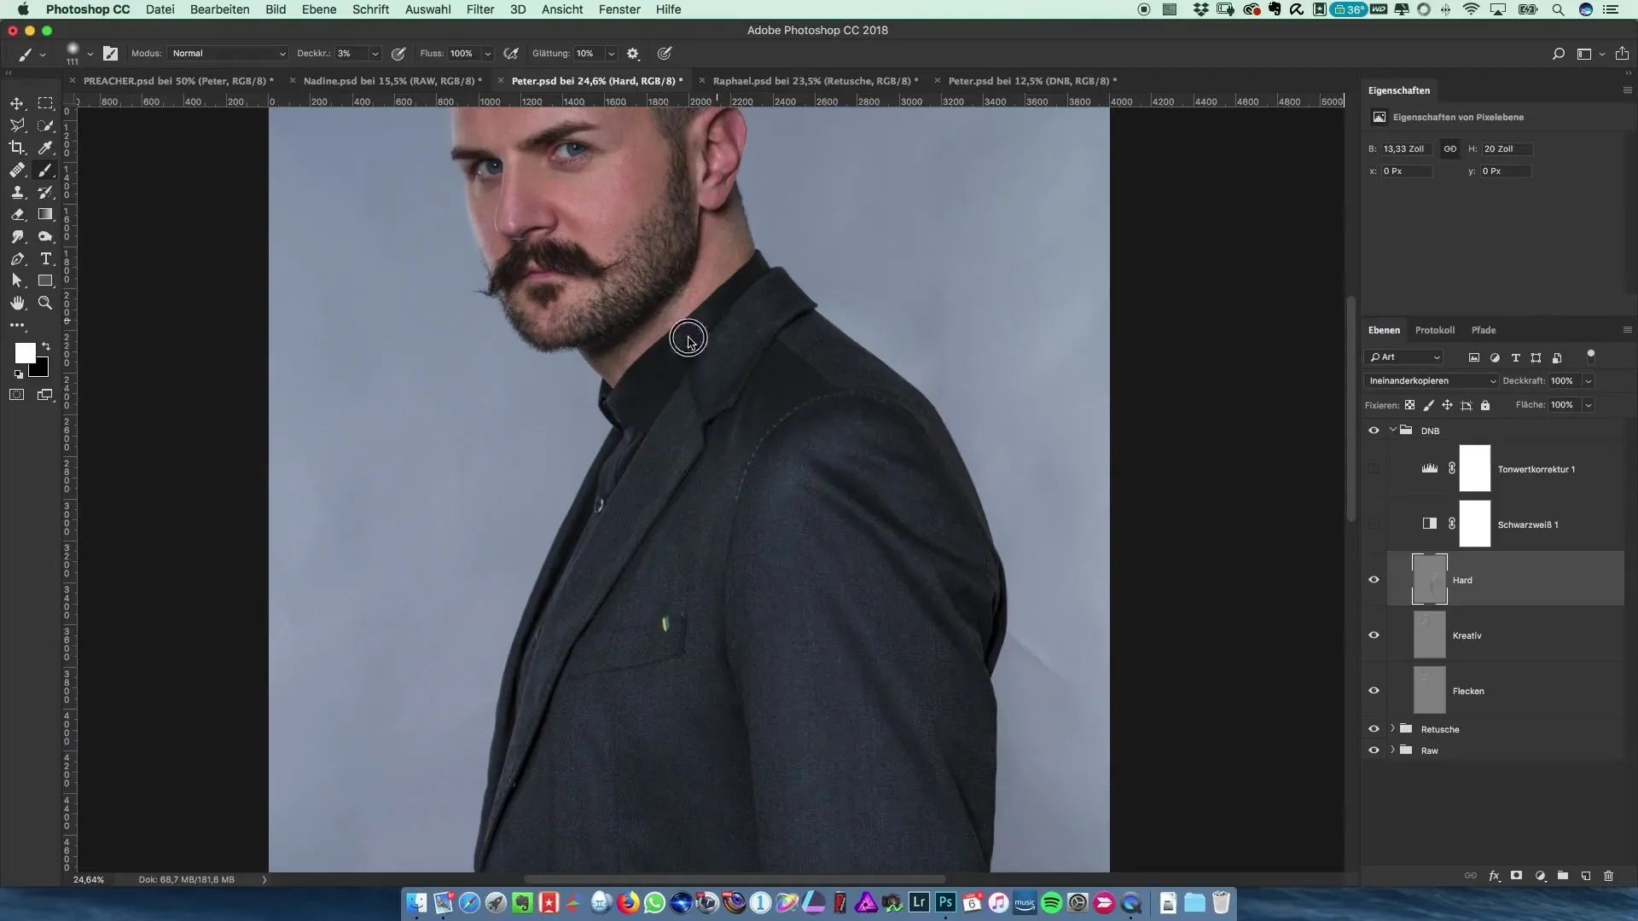Select the Hand tool
1638x921 pixels.
click(x=17, y=304)
